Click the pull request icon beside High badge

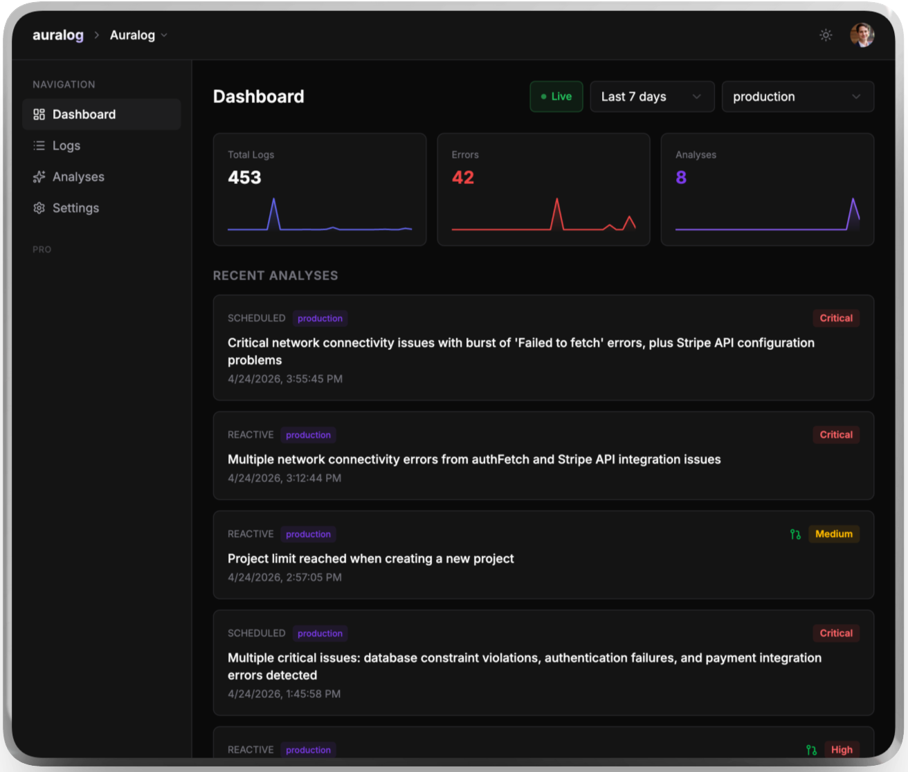pos(811,750)
